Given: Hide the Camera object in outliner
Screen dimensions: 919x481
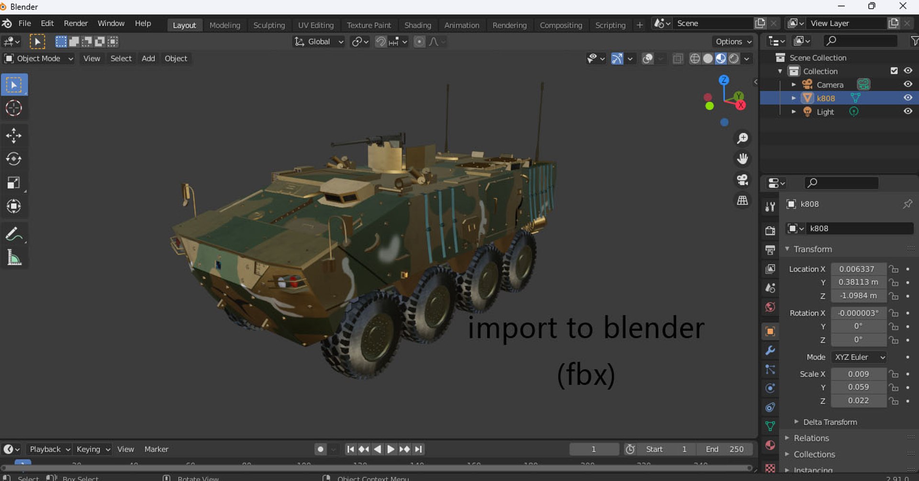Looking at the screenshot, I should pyautogui.click(x=908, y=84).
